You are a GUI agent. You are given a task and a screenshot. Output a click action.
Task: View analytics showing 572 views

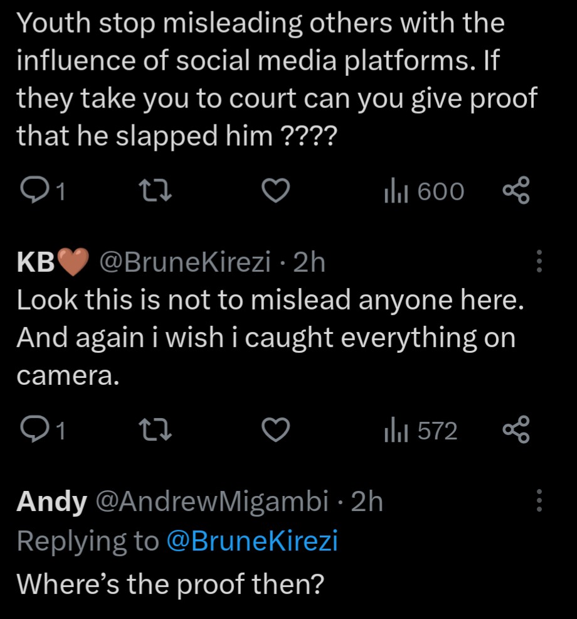[x=421, y=431]
